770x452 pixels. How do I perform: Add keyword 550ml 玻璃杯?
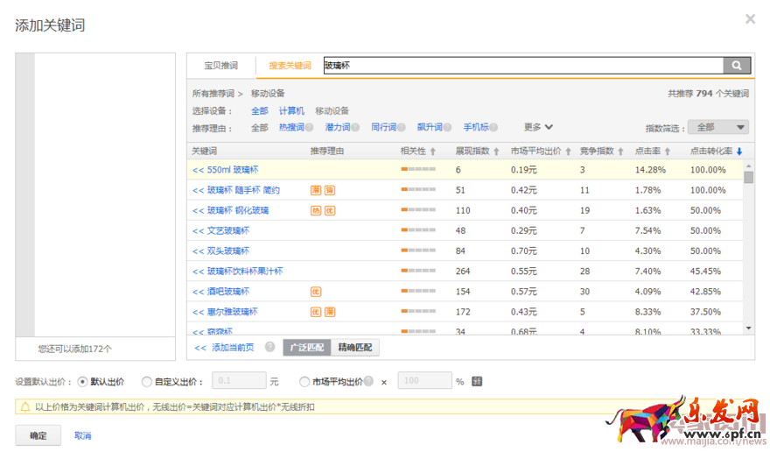click(225, 170)
